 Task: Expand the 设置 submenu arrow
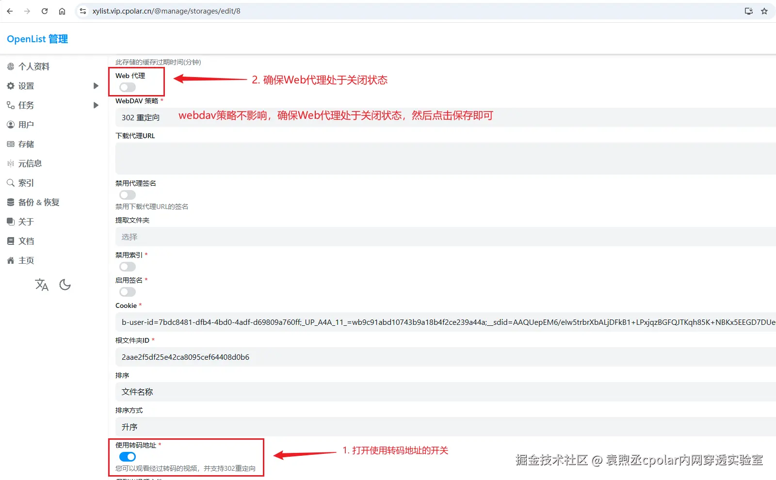coord(96,86)
